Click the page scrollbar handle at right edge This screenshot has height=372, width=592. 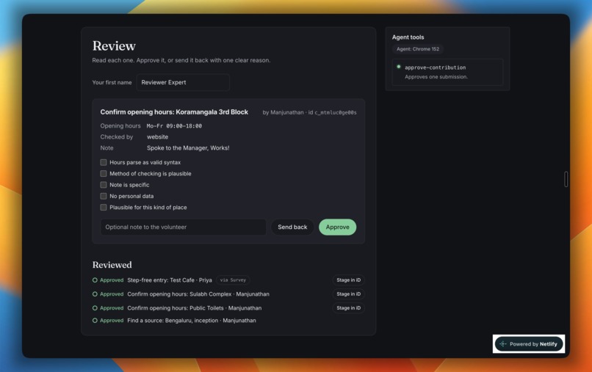tap(566, 179)
